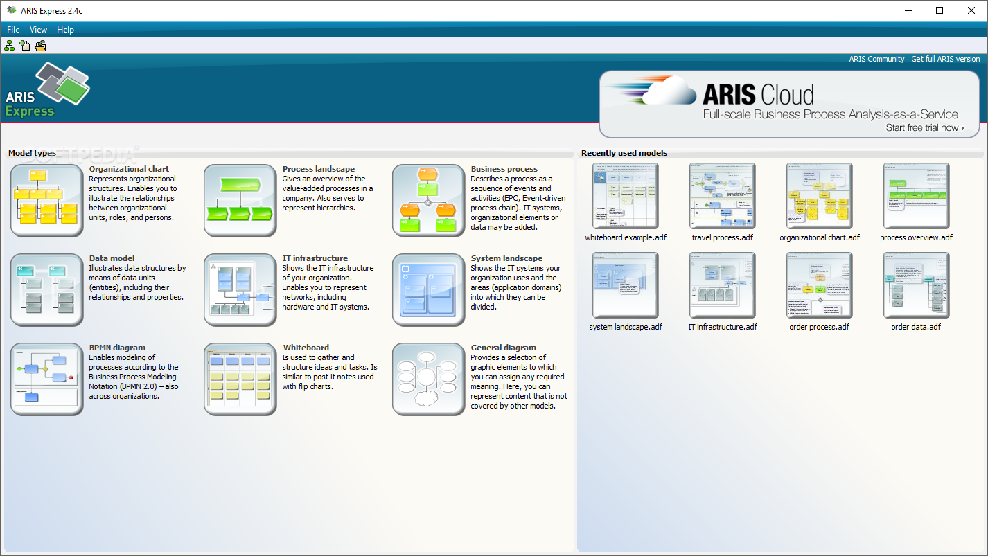Click the Get full ARIS version link
Screen dimensions: 988x556
click(x=946, y=59)
